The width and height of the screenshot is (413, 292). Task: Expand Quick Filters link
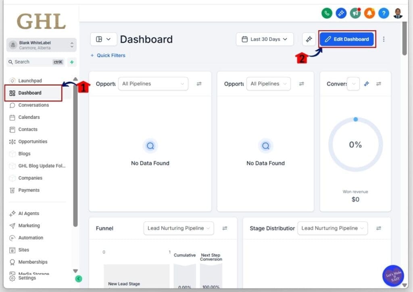108,55
